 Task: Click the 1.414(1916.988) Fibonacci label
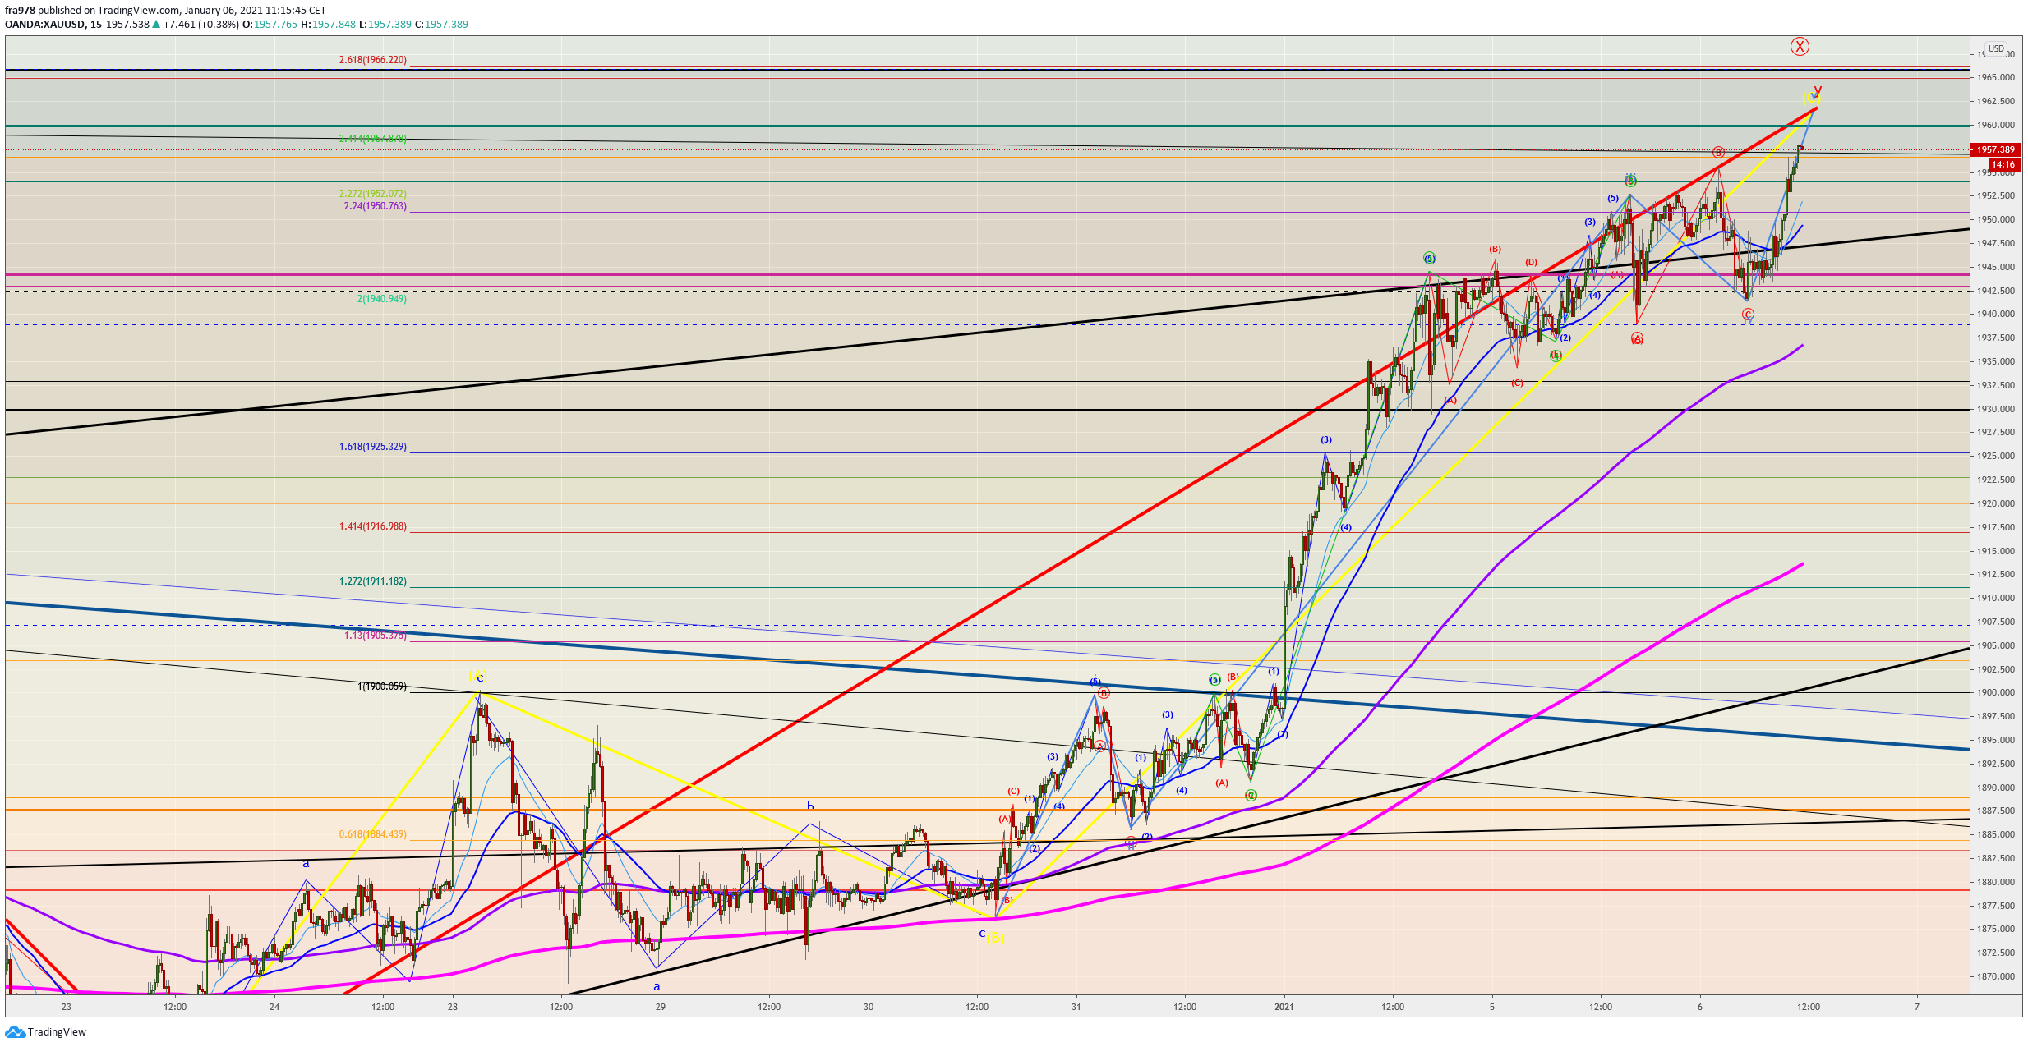pos(372,526)
